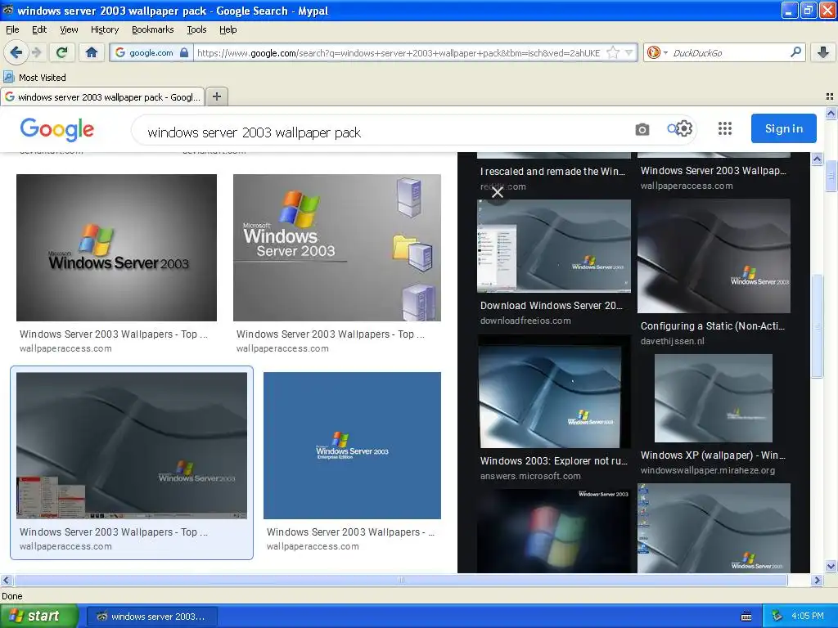This screenshot has height=628, width=838.
Task: Close the image preview panel with X
Action: point(497,191)
